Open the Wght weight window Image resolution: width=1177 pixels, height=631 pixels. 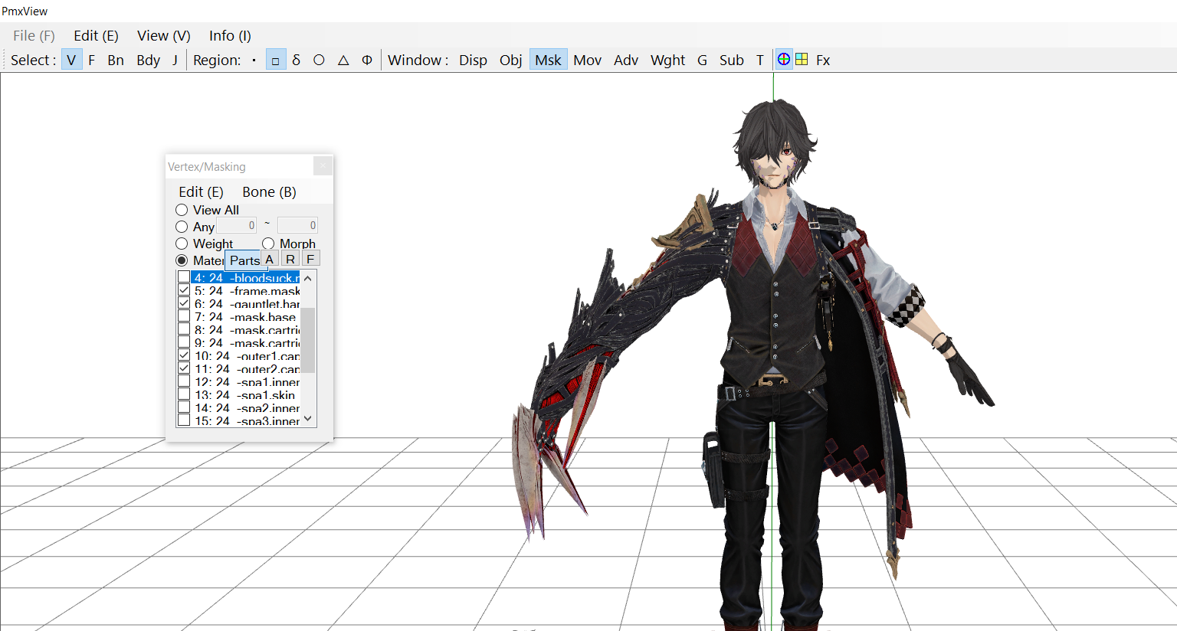[668, 60]
